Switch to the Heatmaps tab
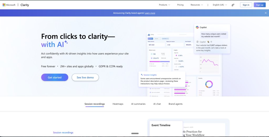The height and width of the screenshot is (137, 269). coord(118,104)
